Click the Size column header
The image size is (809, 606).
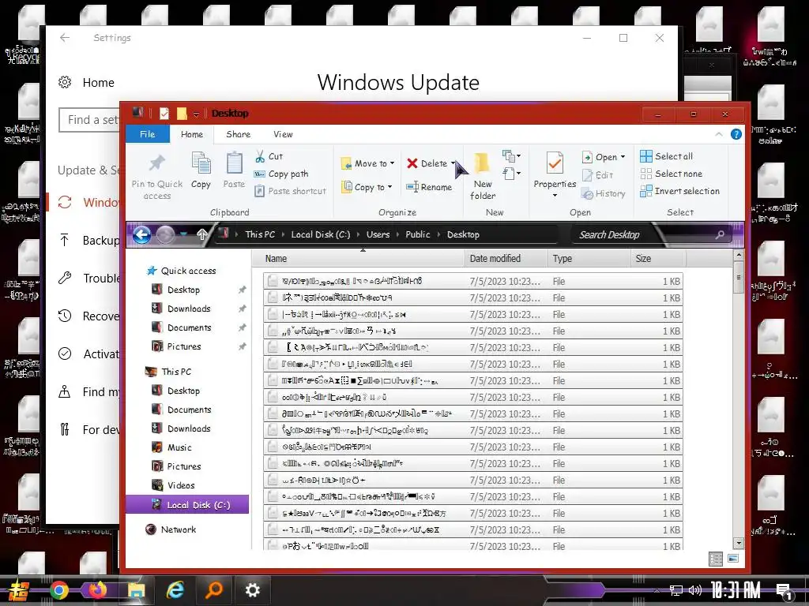point(658,259)
